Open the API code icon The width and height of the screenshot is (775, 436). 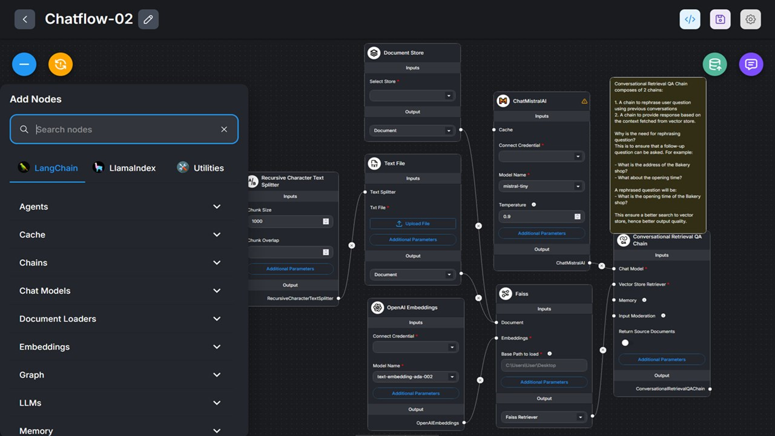(690, 19)
